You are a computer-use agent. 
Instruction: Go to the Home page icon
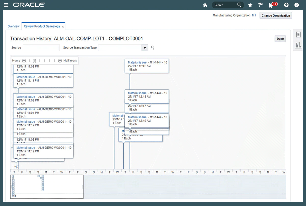tap(205, 5)
